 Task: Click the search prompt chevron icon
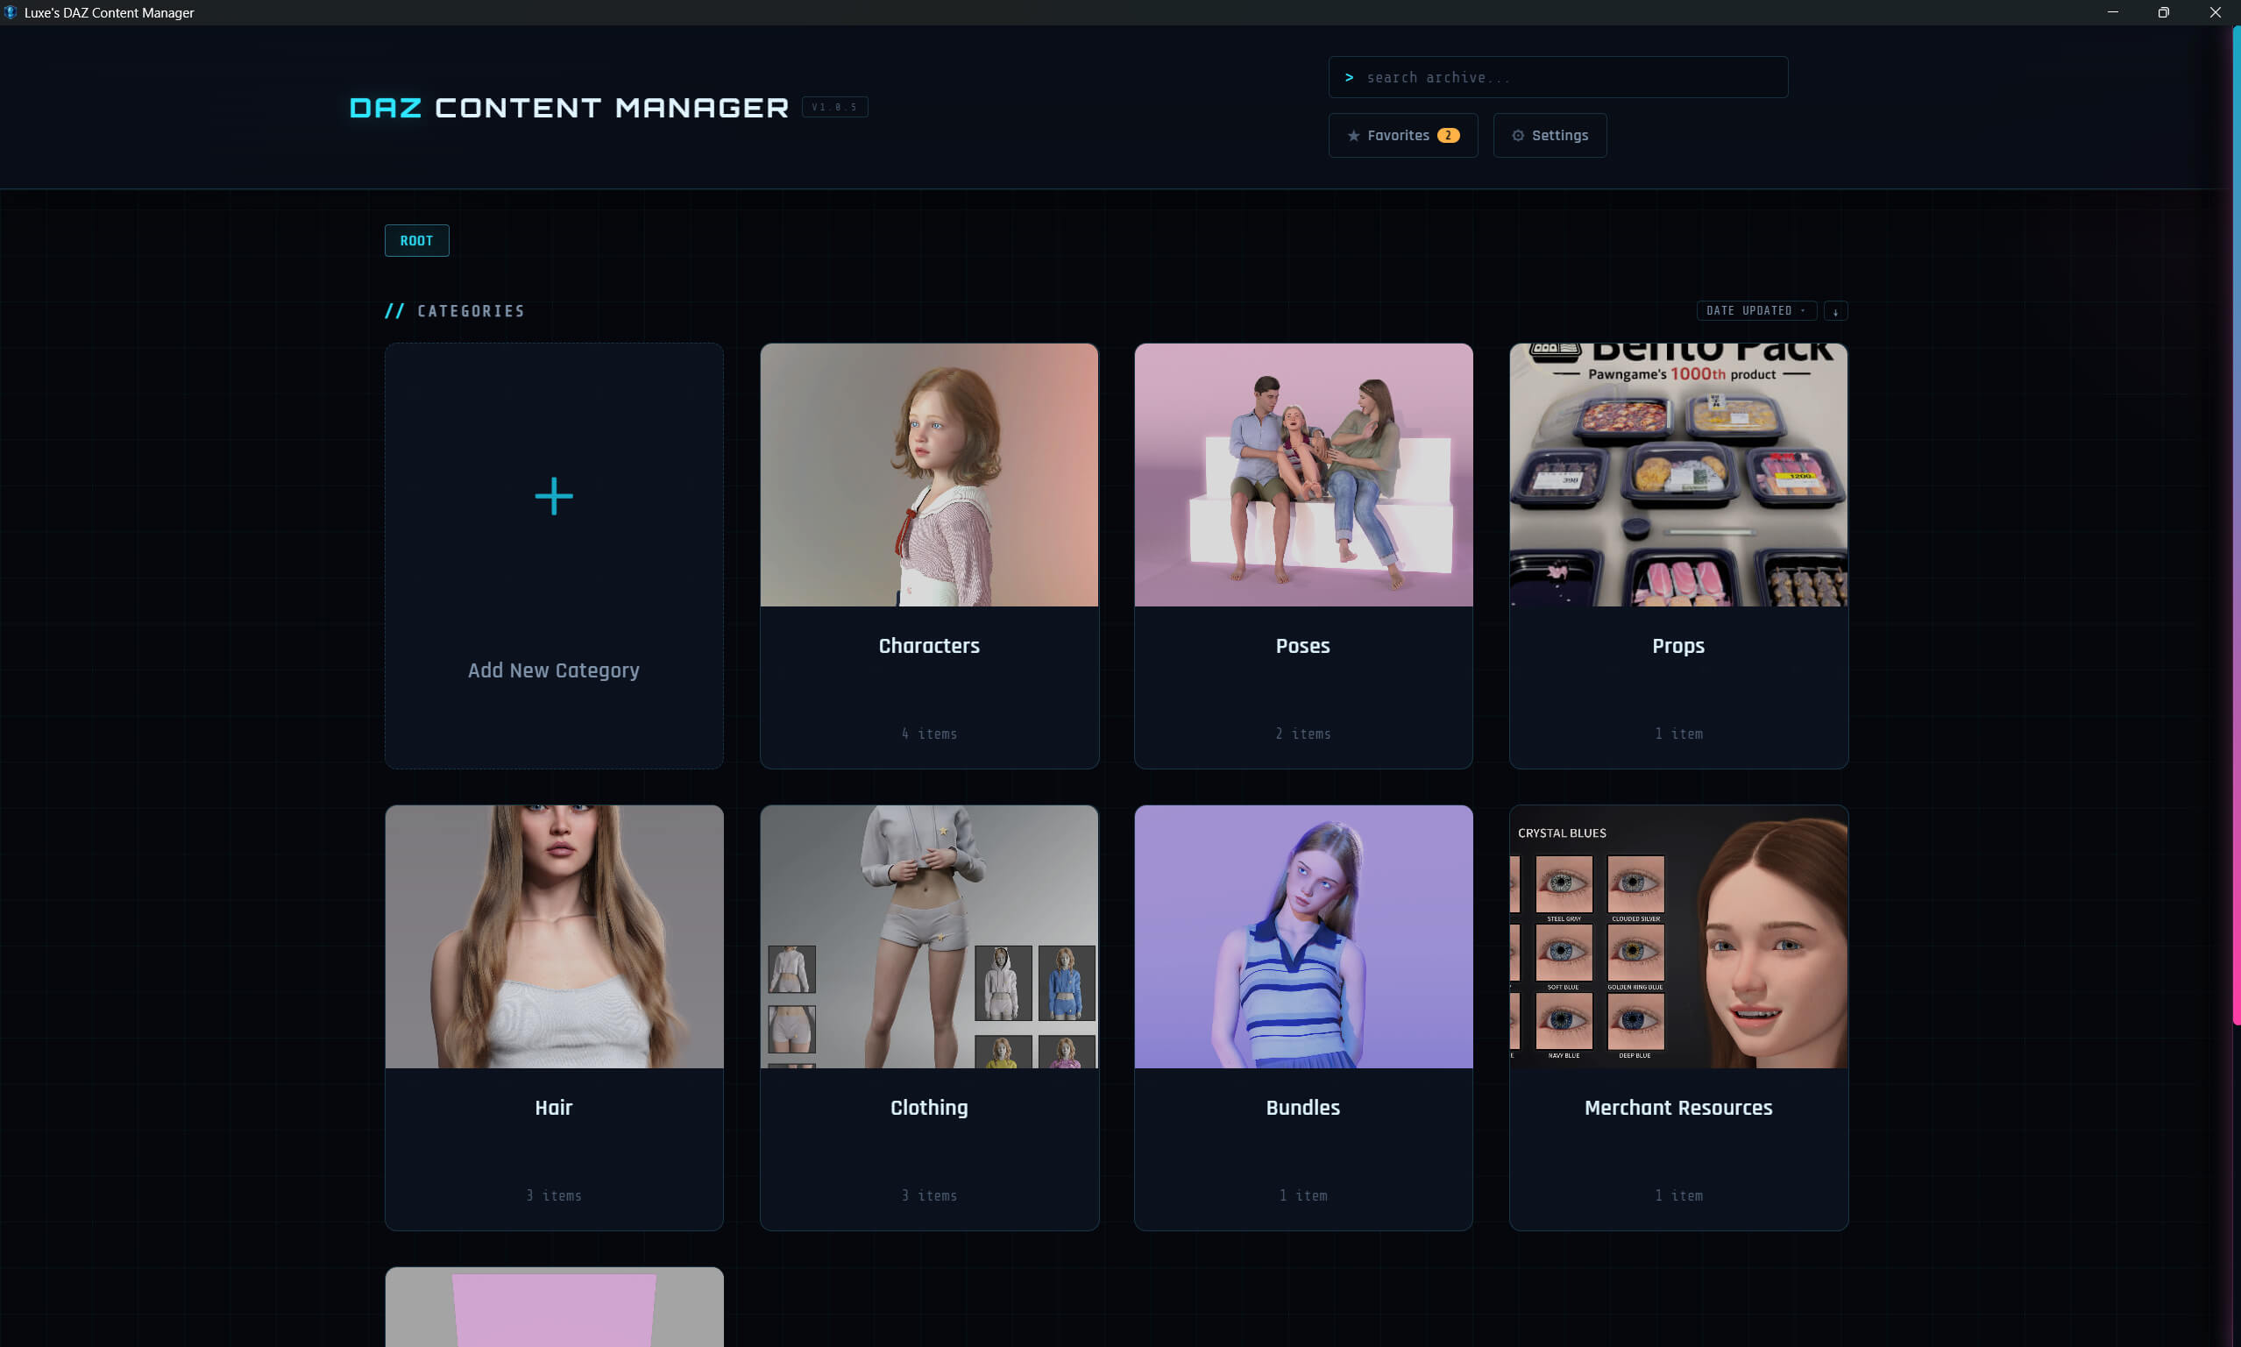point(1349,77)
